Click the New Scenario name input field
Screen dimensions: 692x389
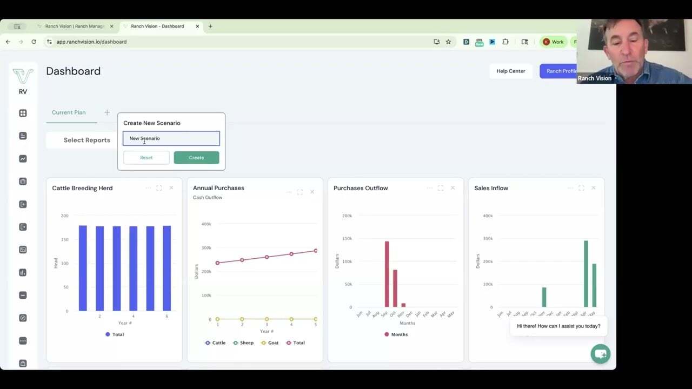pos(171,138)
